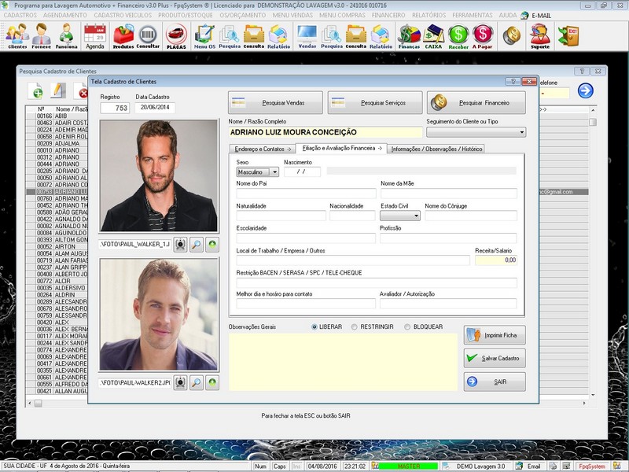Image resolution: width=629 pixels, height=472 pixels.
Task: Click the Nascimento date field
Action: [x=302, y=171]
